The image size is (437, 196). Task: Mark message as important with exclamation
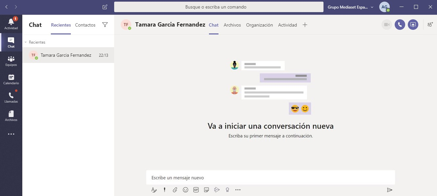click(x=164, y=190)
